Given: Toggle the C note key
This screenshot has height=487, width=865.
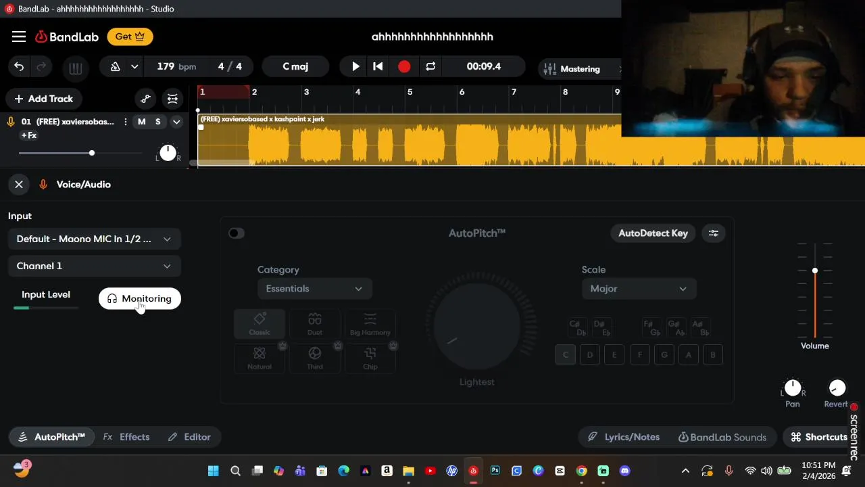Looking at the screenshot, I should tap(566, 355).
